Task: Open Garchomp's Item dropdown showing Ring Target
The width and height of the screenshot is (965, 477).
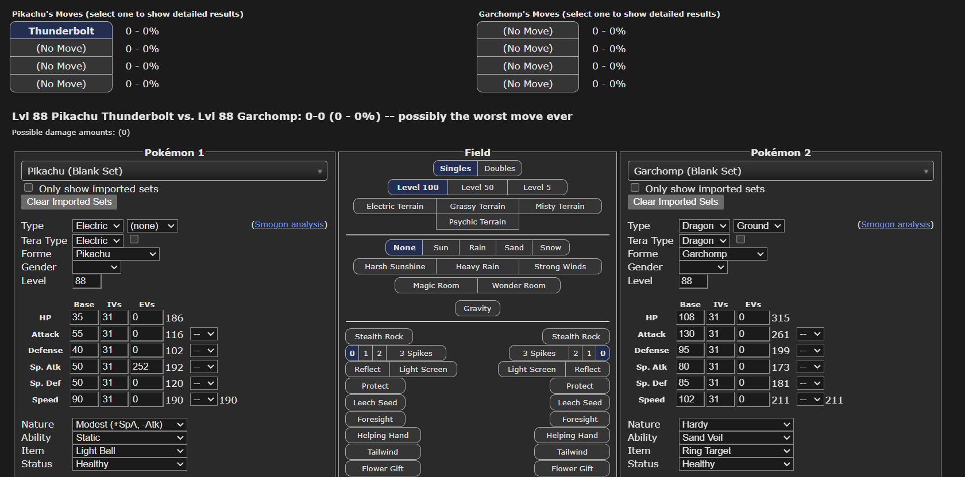Action: click(735, 451)
